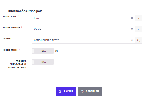The height and width of the screenshot is (103, 155).
Task: Show info tooltip next to Rodízio Interno
Action: [56, 51]
